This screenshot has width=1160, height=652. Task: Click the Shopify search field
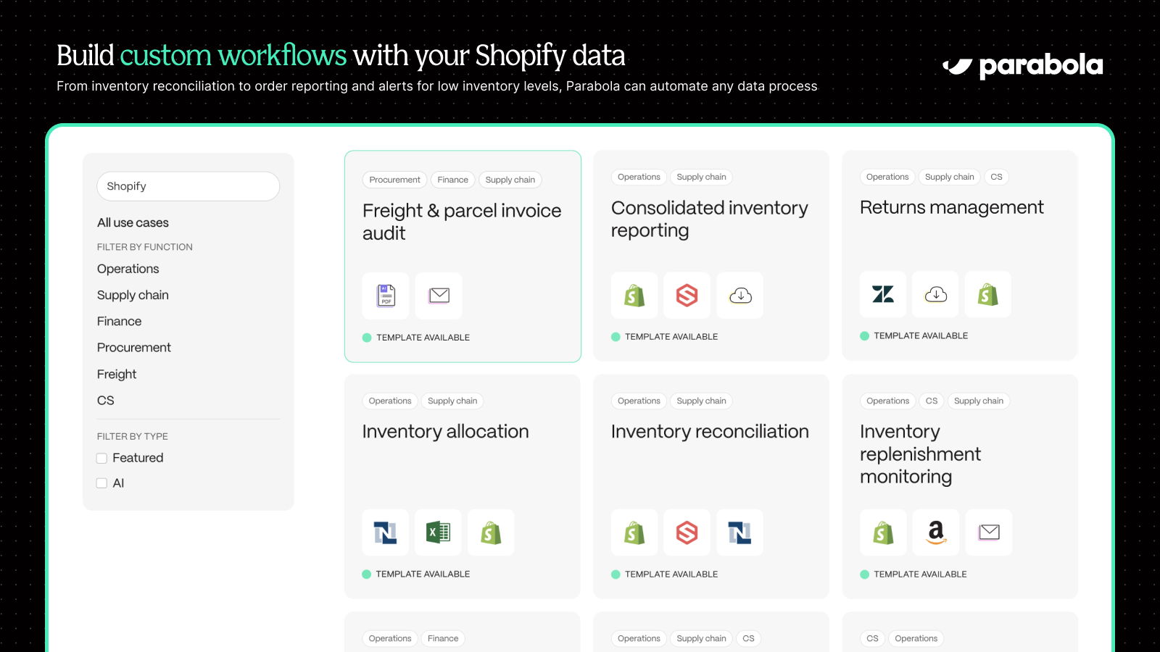click(x=188, y=186)
